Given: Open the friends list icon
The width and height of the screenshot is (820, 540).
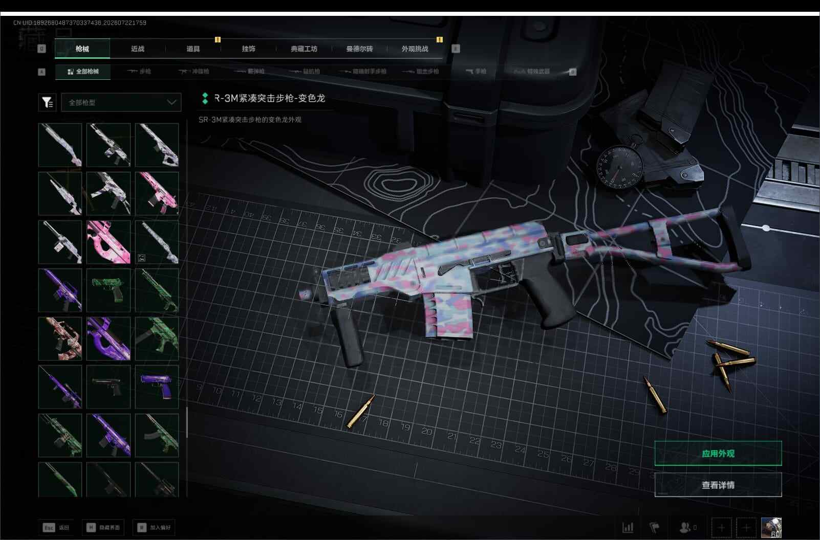Looking at the screenshot, I should 687,527.
